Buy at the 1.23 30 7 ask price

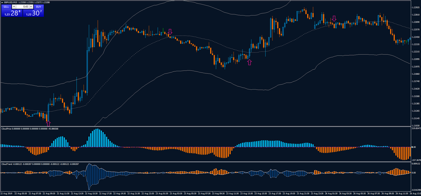(x=33, y=13)
